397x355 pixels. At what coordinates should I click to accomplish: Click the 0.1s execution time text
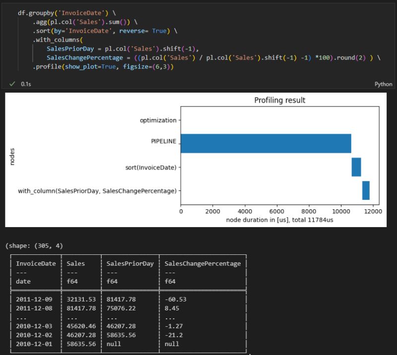(x=26, y=84)
